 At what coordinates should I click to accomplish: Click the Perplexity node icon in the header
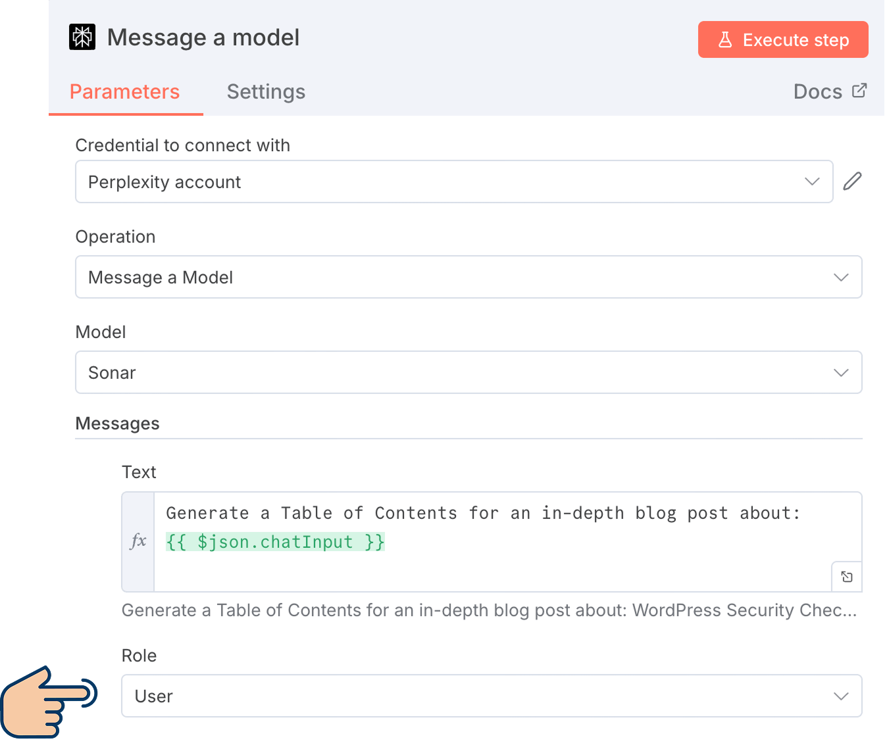click(x=82, y=37)
